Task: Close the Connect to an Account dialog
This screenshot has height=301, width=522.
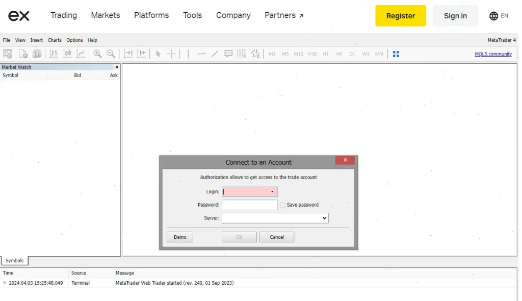Action: click(x=345, y=160)
